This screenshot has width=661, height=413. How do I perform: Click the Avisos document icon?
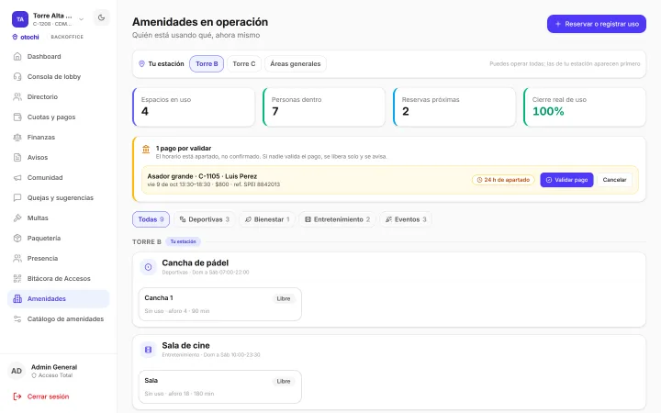(x=17, y=158)
